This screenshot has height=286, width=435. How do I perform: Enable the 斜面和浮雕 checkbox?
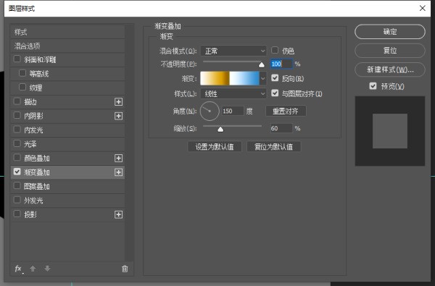pyautogui.click(x=17, y=59)
